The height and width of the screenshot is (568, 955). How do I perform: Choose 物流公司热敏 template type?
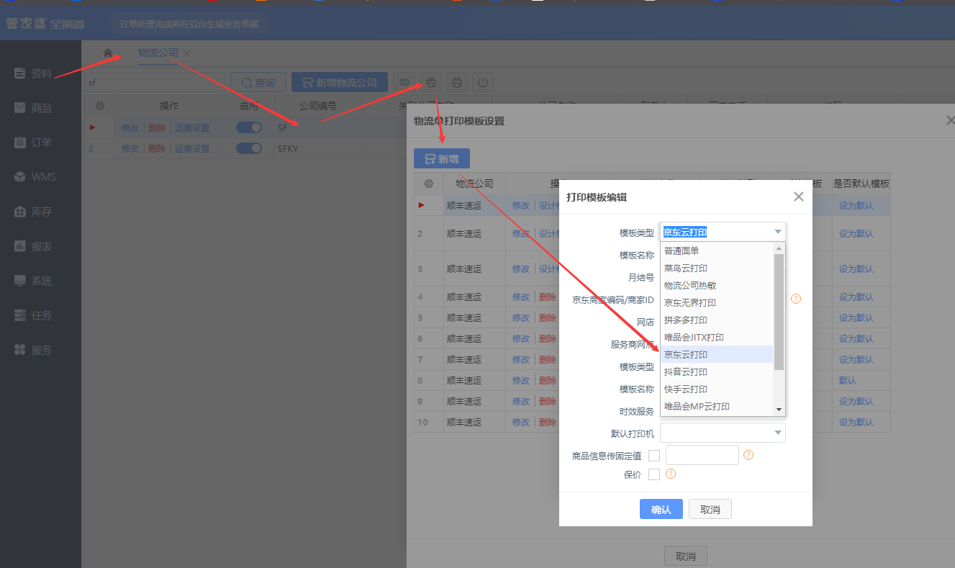click(x=717, y=285)
